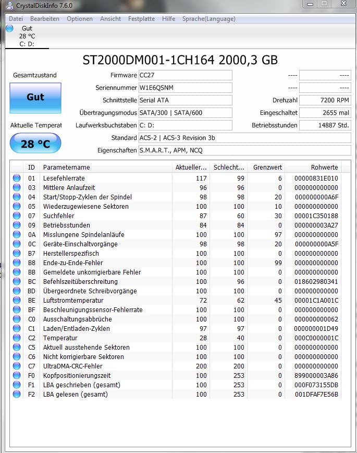Click status orb for Kopfpositionierungszeit
Image resolution: width=357 pixels, height=453 pixels.
coord(17,375)
